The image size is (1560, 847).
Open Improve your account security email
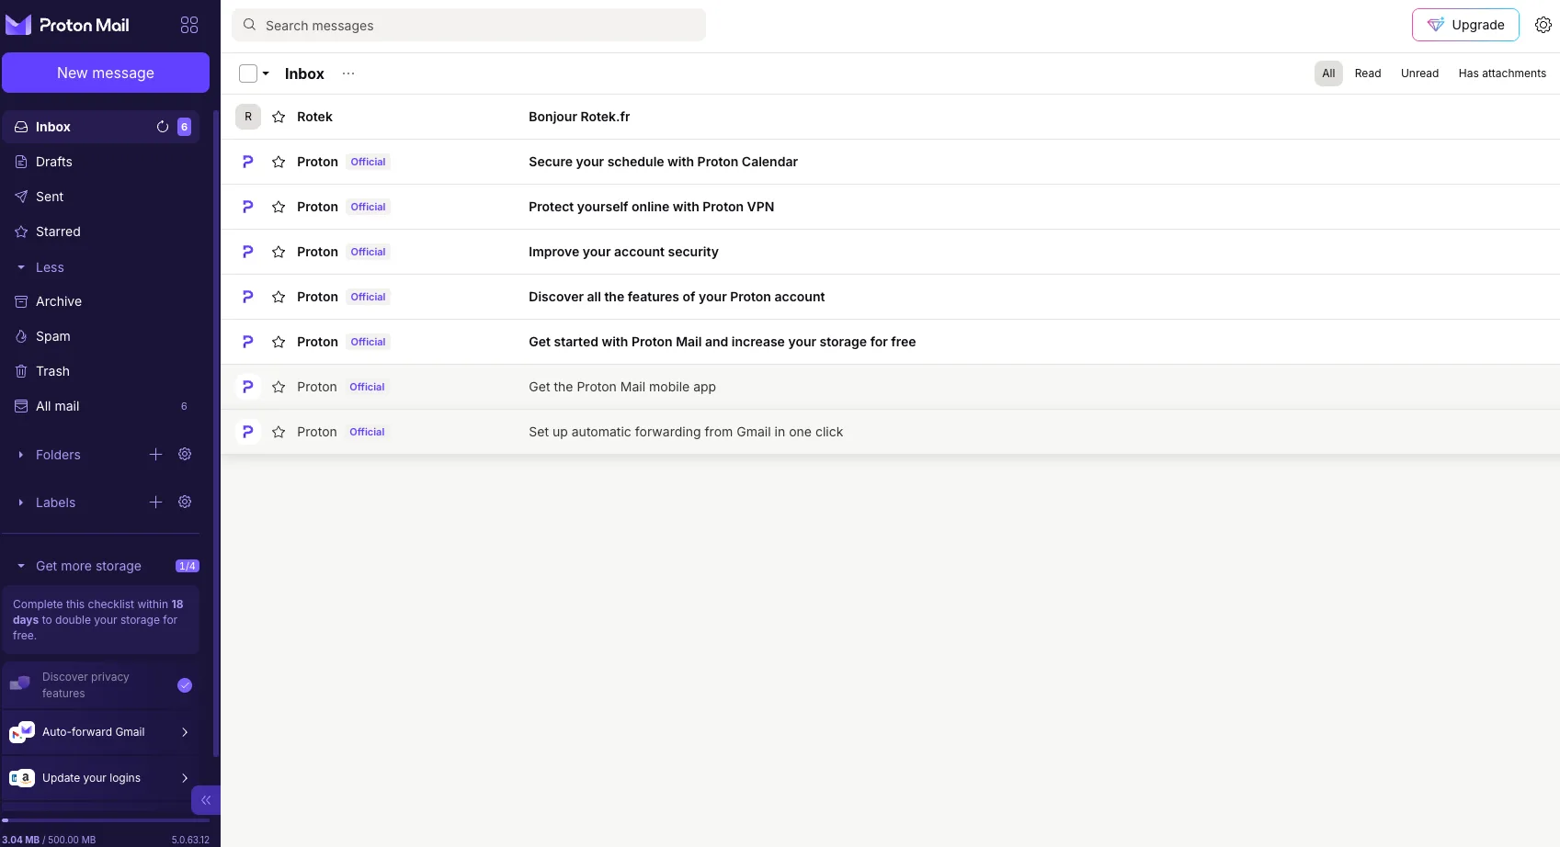(x=890, y=252)
